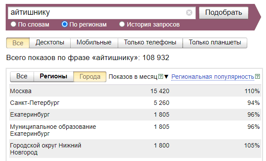Switch to the Только телефоны tab

click(150, 43)
